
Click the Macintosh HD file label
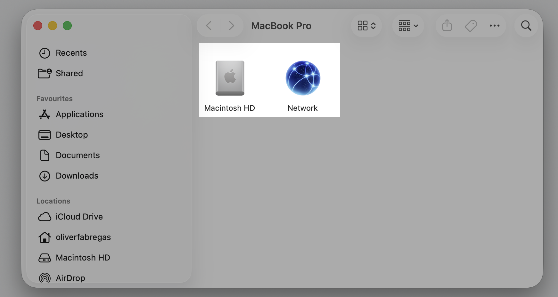point(229,108)
